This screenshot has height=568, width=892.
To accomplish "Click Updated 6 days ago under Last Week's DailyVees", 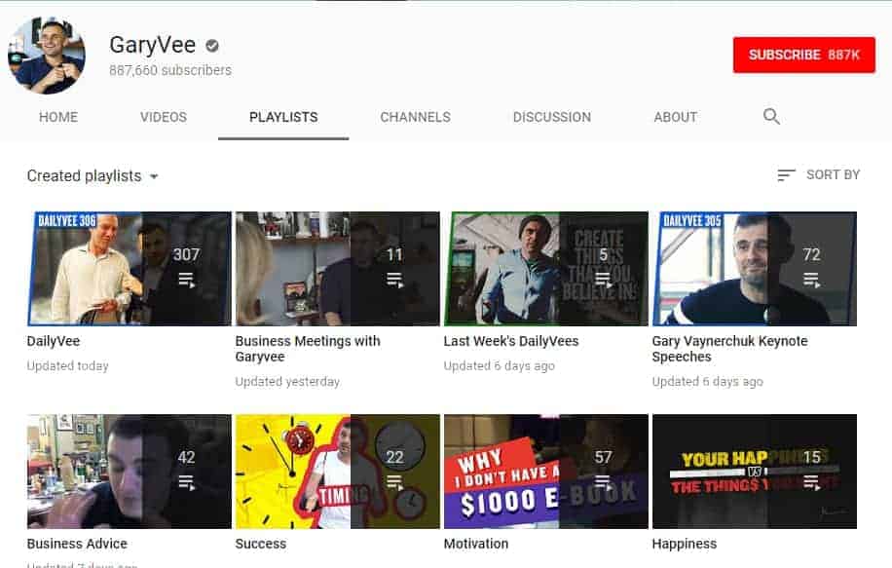I will tap(499, 366).
